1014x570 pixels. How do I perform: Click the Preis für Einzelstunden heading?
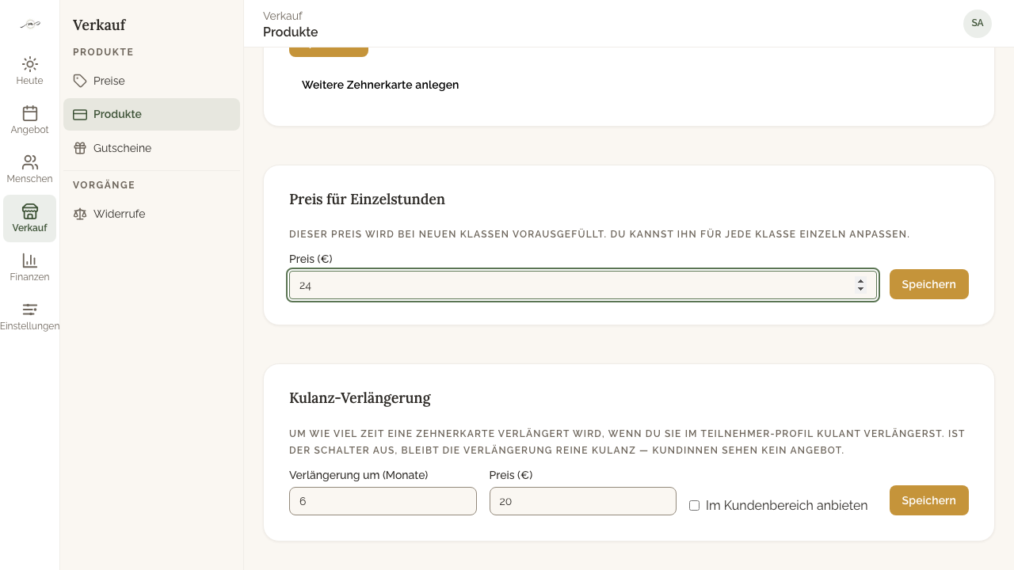tap(367, 199)
